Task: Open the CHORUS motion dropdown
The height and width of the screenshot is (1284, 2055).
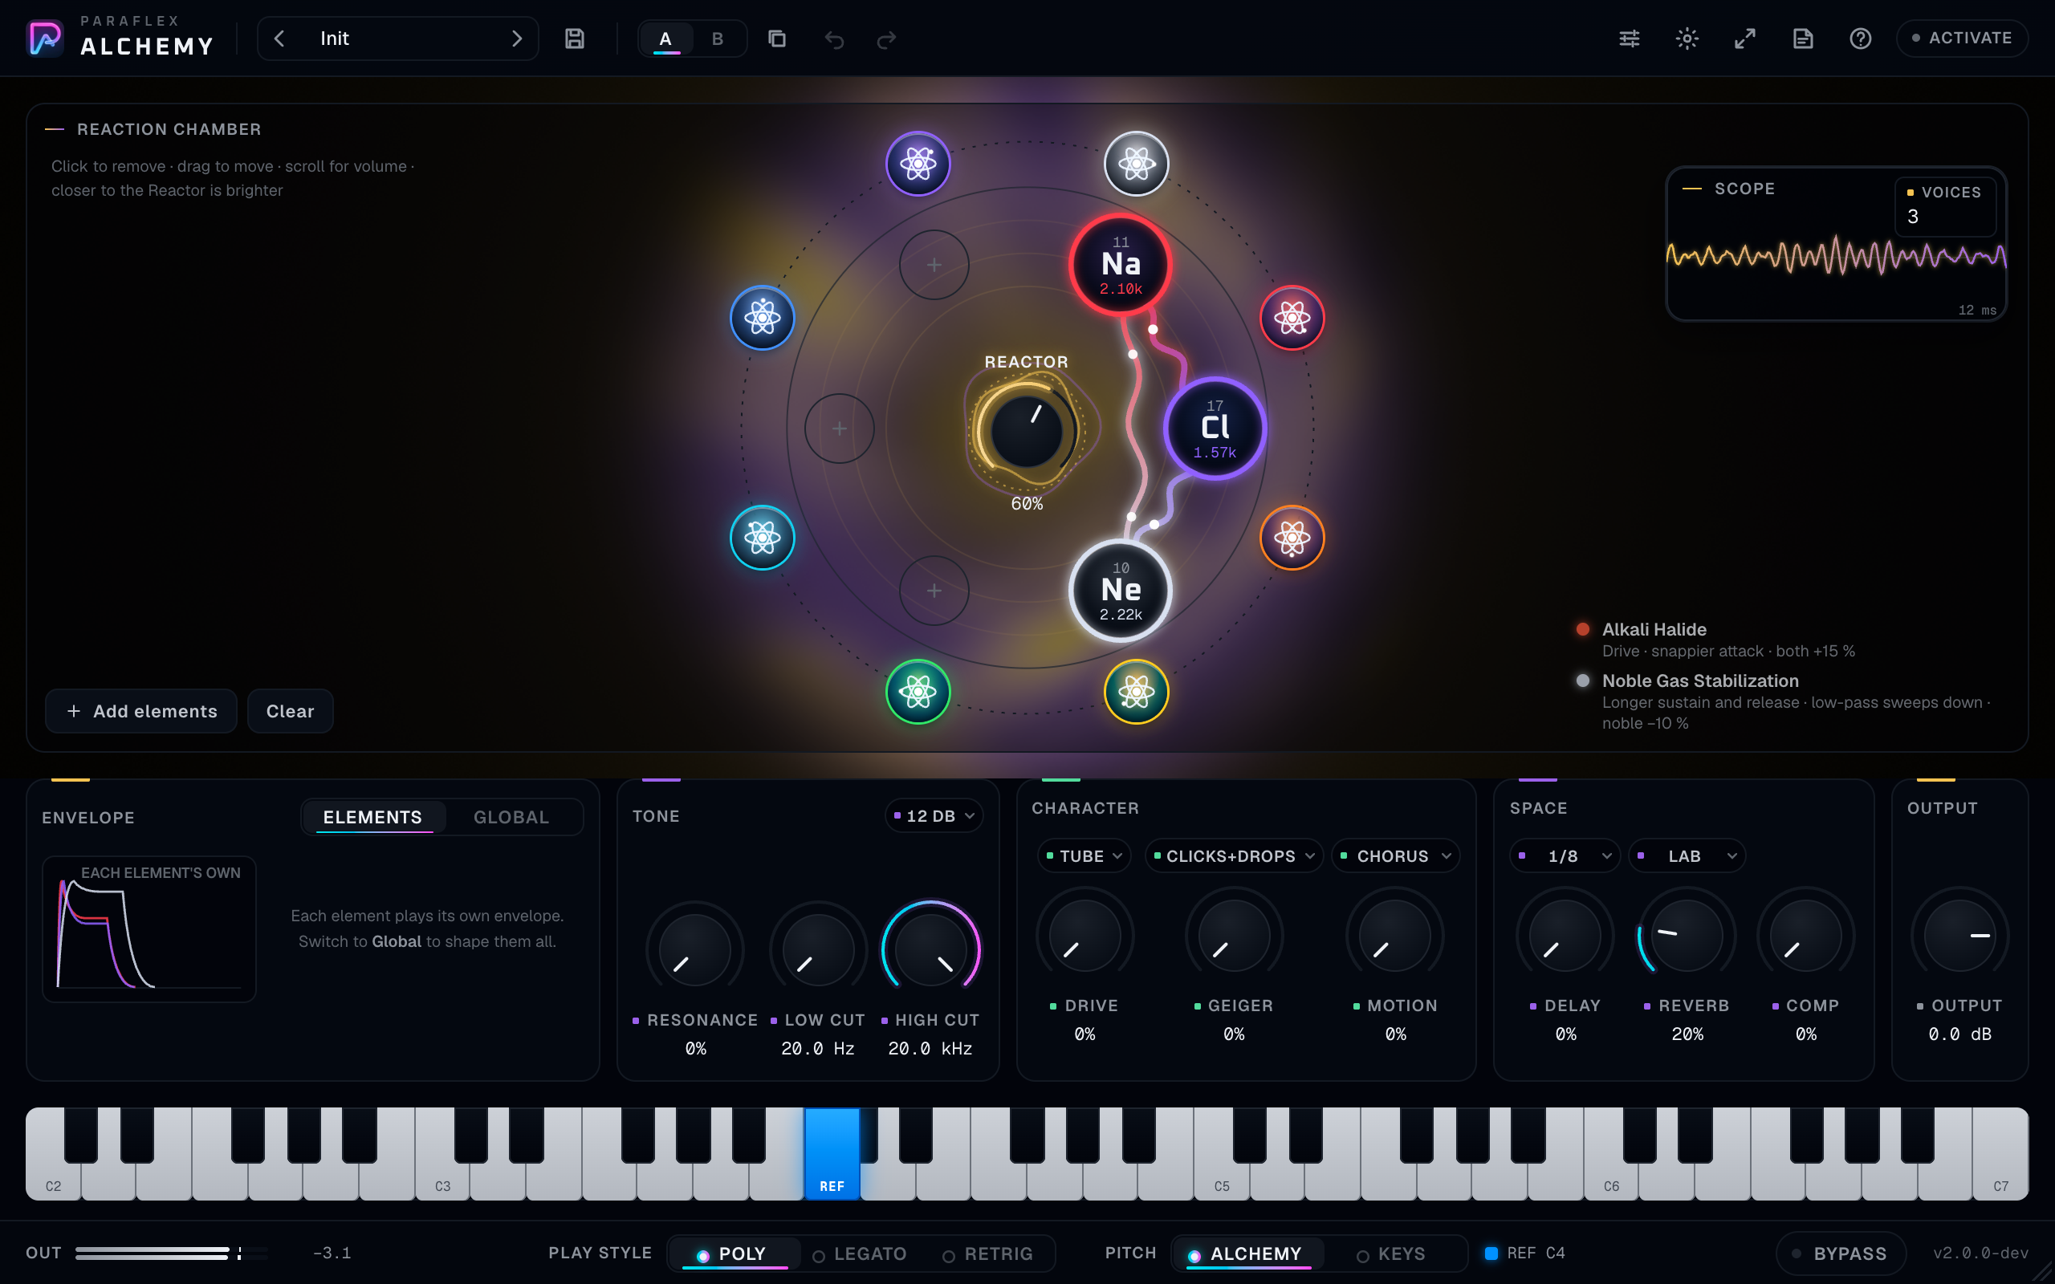Action: [x=1395, y=856]
